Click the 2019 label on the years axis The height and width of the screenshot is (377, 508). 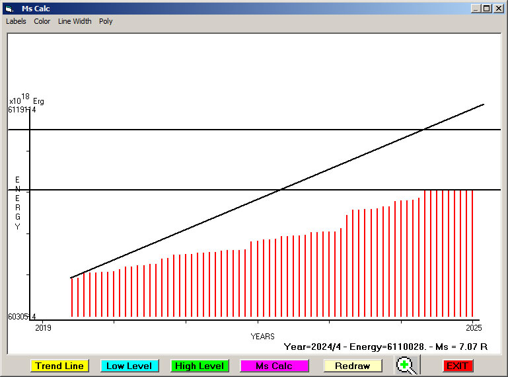click(43, 327)
